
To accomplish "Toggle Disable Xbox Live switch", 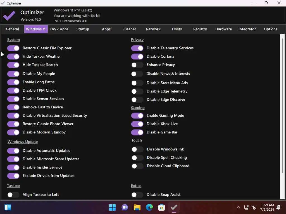I will [x=137, y=124].
